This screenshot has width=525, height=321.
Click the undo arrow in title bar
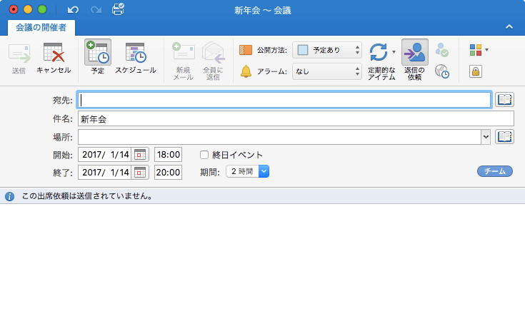coord(73,10)
